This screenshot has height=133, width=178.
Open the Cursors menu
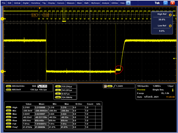click(x=61, y=3)
